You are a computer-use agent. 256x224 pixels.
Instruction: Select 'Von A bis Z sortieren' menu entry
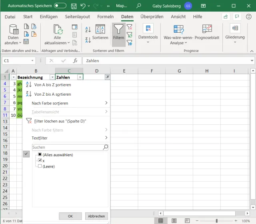pyautogui.click(x=52, y=85)
